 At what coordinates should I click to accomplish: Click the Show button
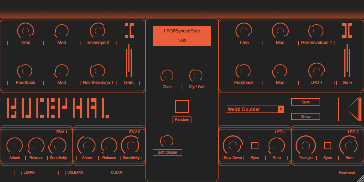(x=306, y=116)
